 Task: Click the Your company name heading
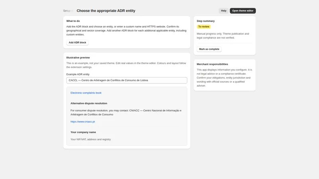tap(83, 132)
